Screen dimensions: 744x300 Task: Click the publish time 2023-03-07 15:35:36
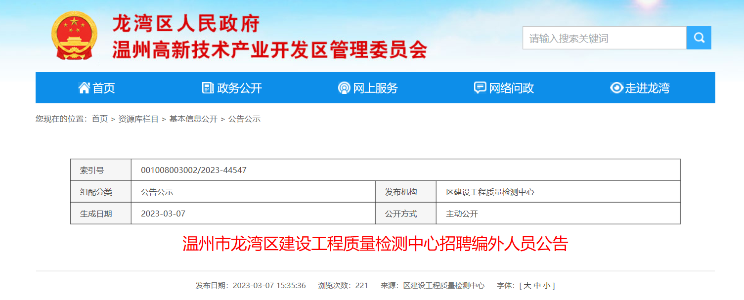pos(269,286)
